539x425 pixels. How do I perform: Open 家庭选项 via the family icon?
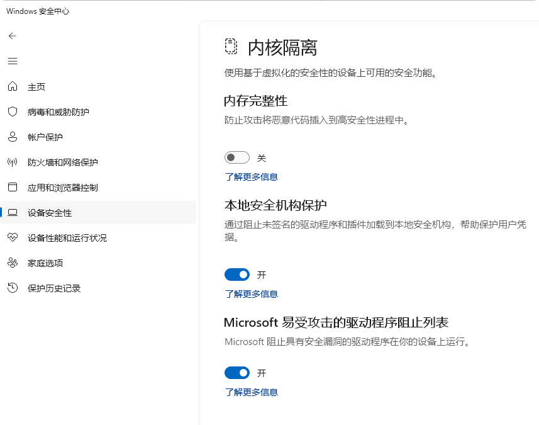pos(13,263)
